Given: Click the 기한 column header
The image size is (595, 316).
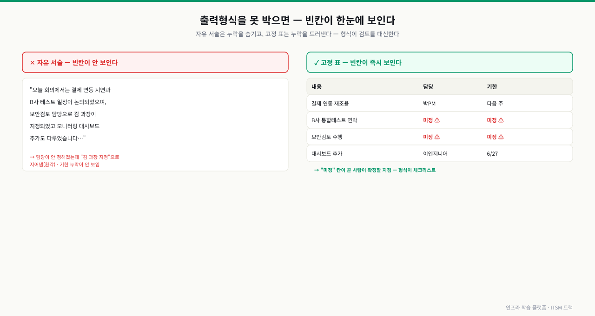Looking at the screenshot, I should click(492, 87).
